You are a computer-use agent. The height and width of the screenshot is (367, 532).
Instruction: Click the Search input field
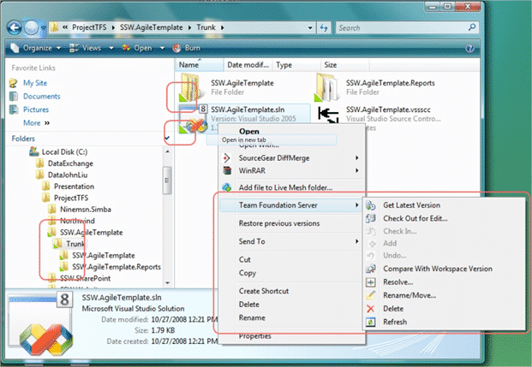click(x=402, y=27)
